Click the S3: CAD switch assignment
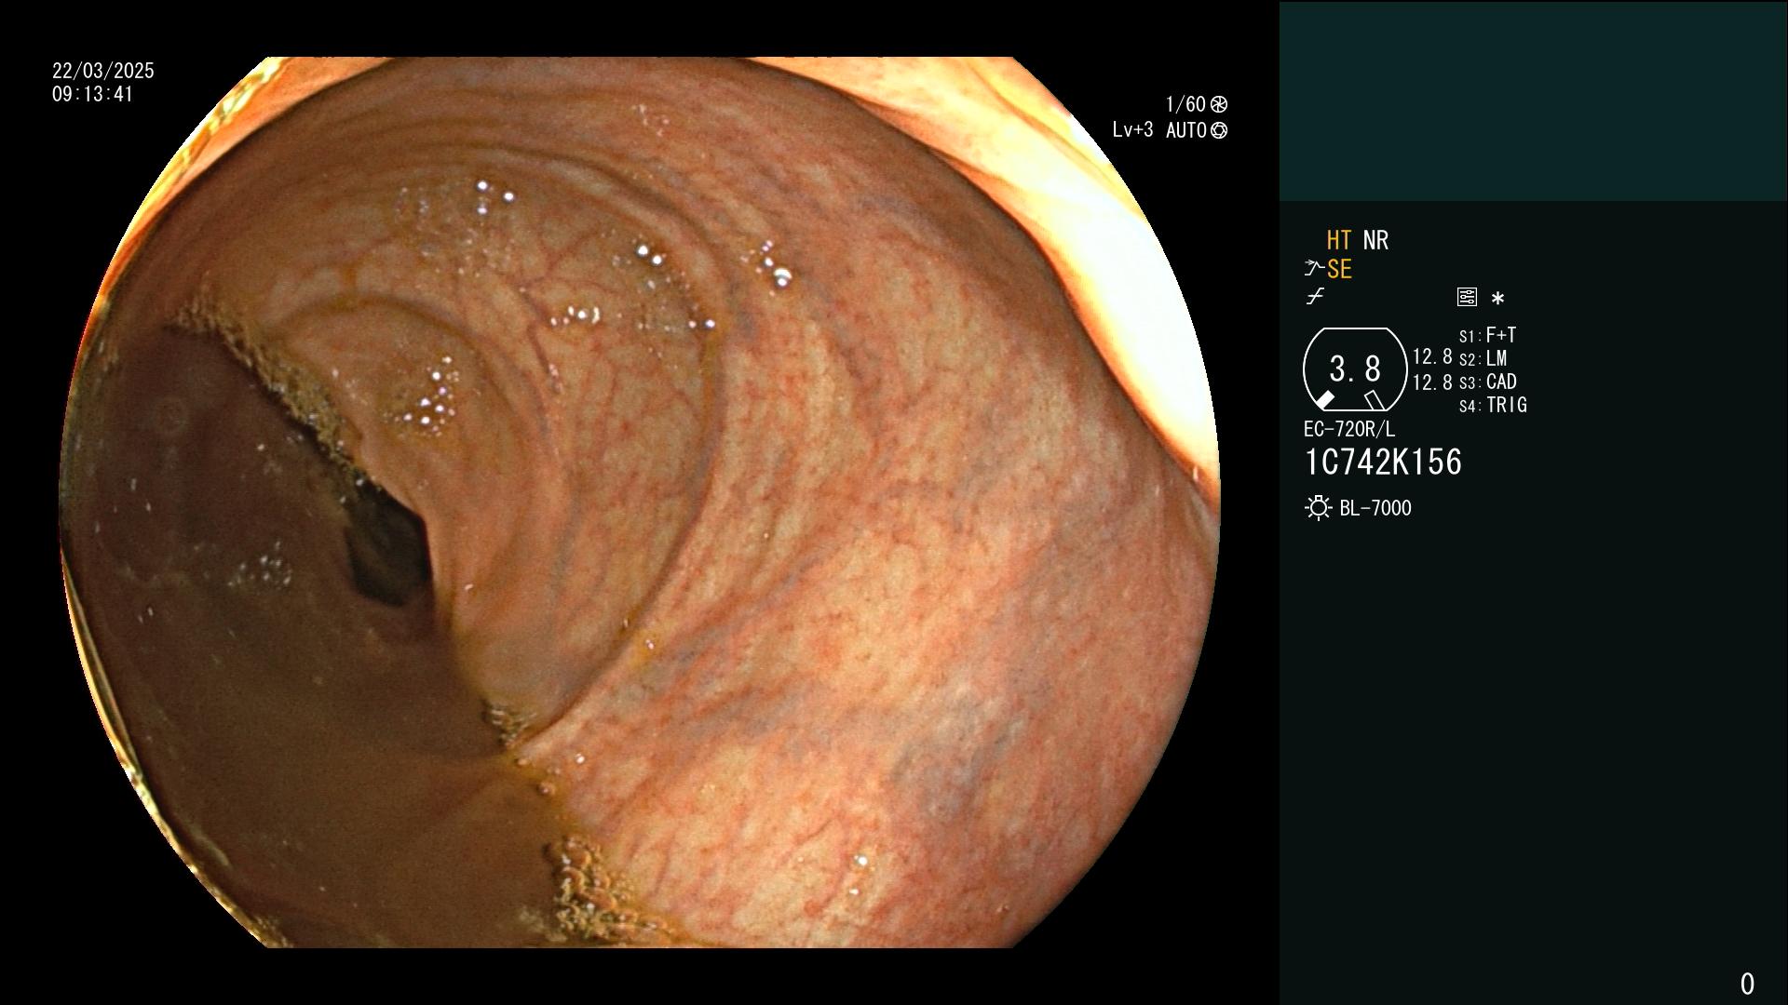The image size is (1788, 1005). point(1487,382)
